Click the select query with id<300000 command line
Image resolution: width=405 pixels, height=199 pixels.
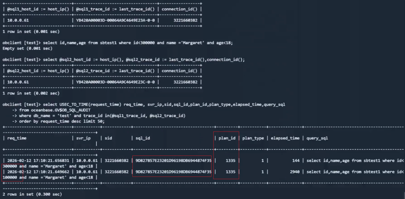click(x=118, y=43)
